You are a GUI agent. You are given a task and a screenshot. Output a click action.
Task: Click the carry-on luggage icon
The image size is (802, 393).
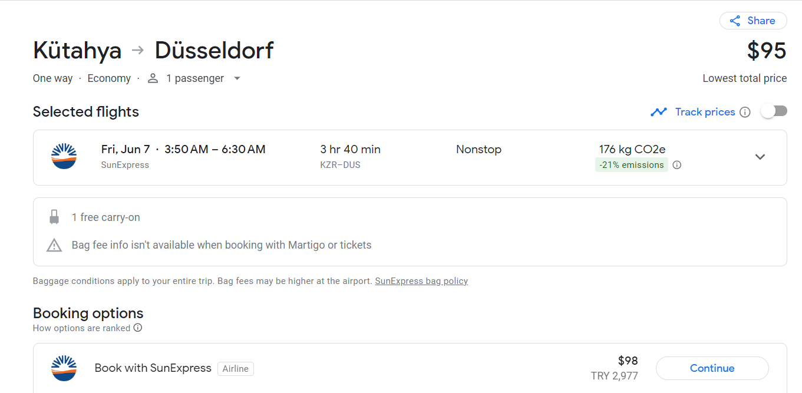coord(54,217)
